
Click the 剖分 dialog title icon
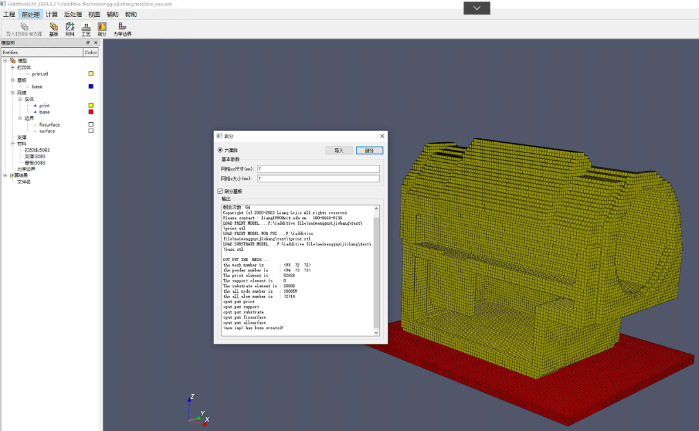click(219, 136)
